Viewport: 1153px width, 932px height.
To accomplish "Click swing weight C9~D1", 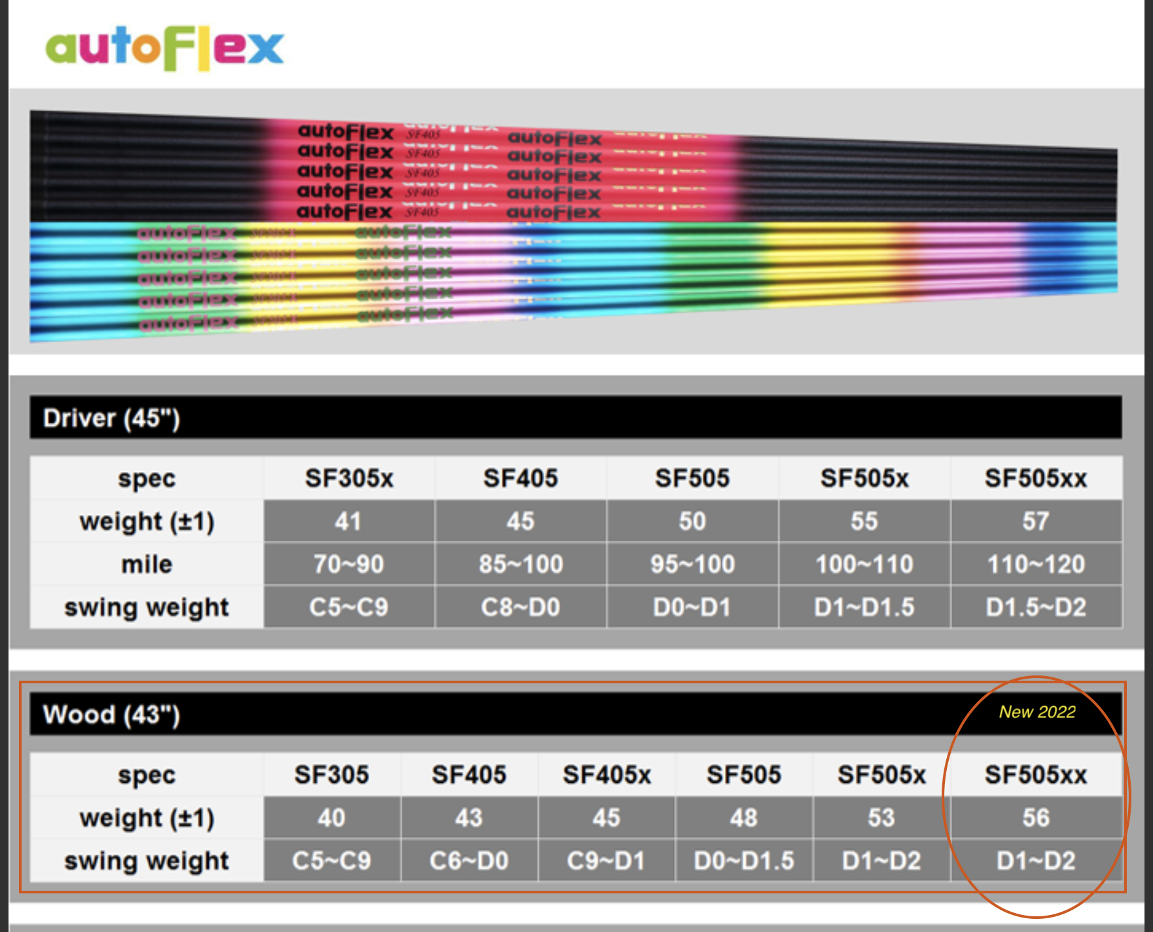I will pos(607,861).
